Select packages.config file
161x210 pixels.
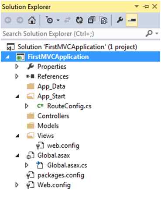(x=61, y=175)
